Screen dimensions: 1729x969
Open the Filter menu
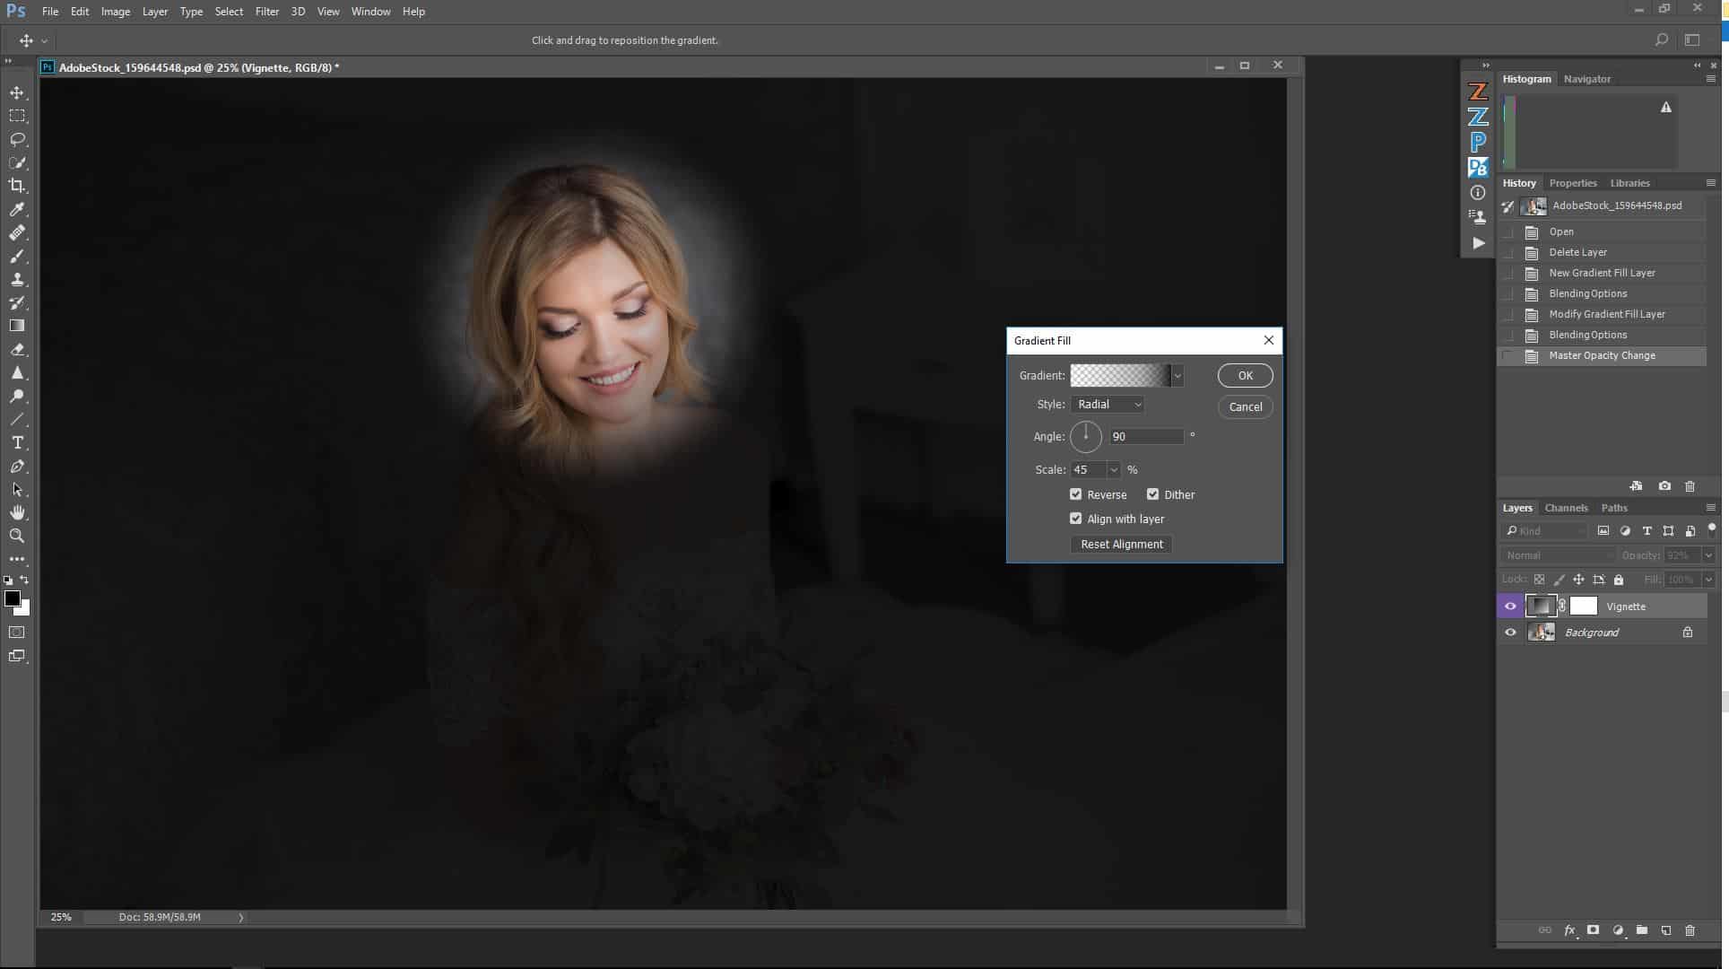[266, 11]
